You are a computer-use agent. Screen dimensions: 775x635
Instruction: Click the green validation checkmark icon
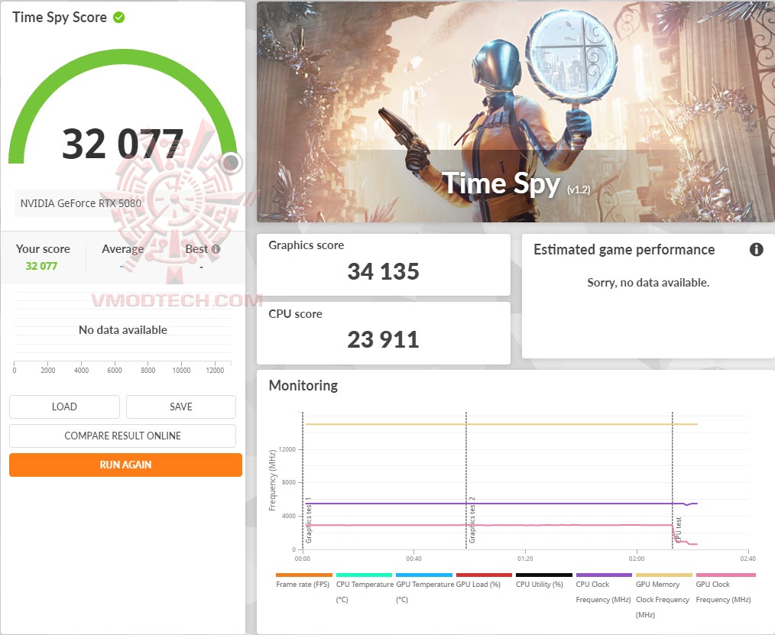pos(118,18)
